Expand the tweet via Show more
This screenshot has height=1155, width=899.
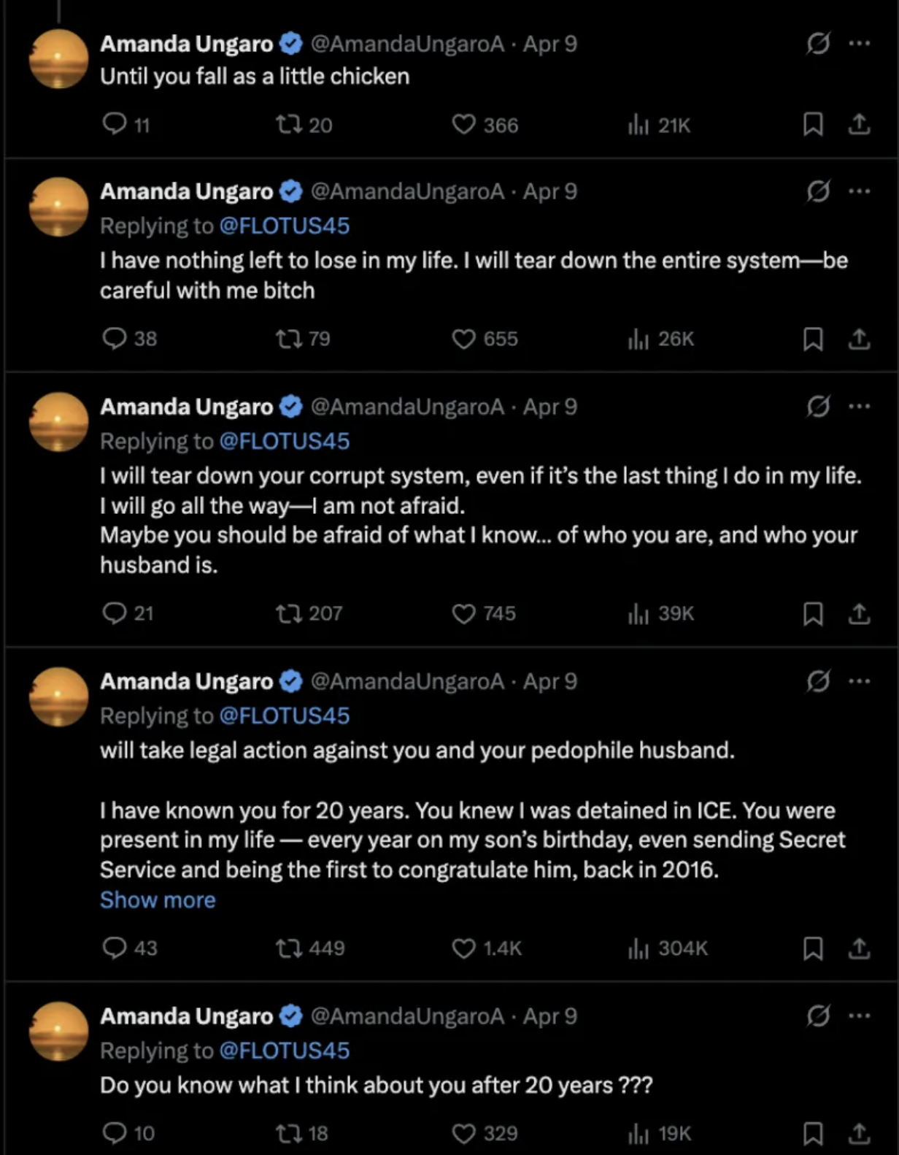point(158,900)
